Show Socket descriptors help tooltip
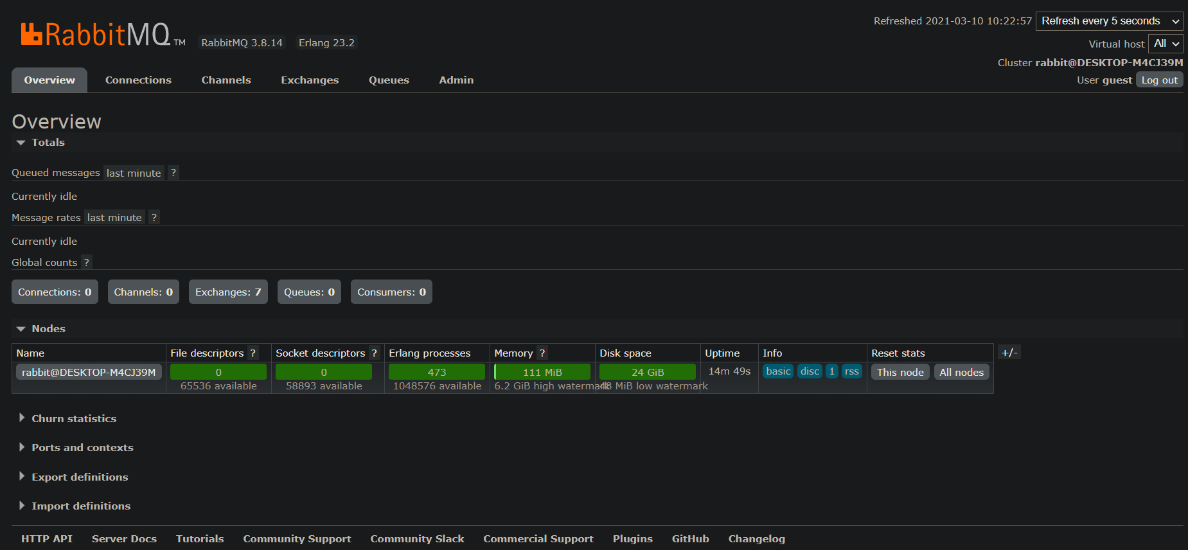Viewport: 1188px width, 550px height. click(x=375, y=353)
